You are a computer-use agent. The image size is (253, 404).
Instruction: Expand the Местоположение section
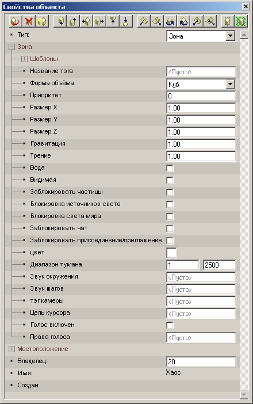coord(11,349)
